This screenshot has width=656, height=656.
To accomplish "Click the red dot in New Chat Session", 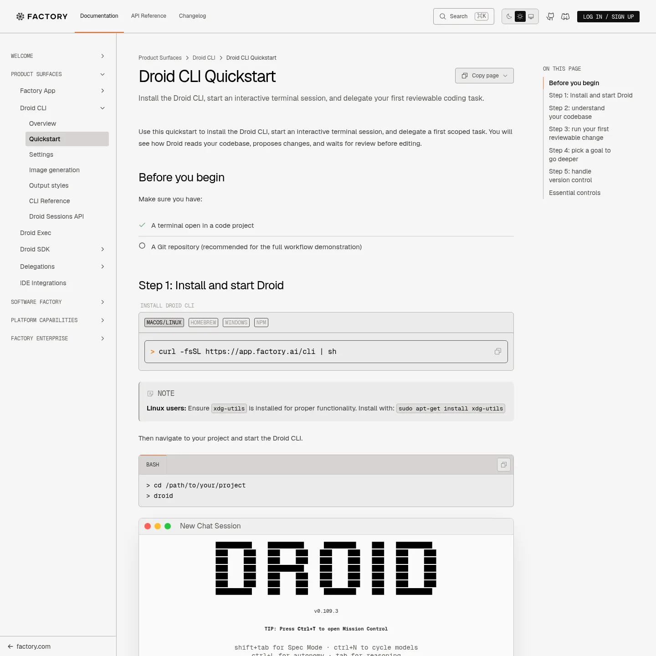I will [x=148, y=526].
